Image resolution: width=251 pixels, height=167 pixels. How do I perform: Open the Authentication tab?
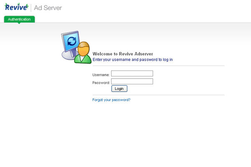coord(19,19)
